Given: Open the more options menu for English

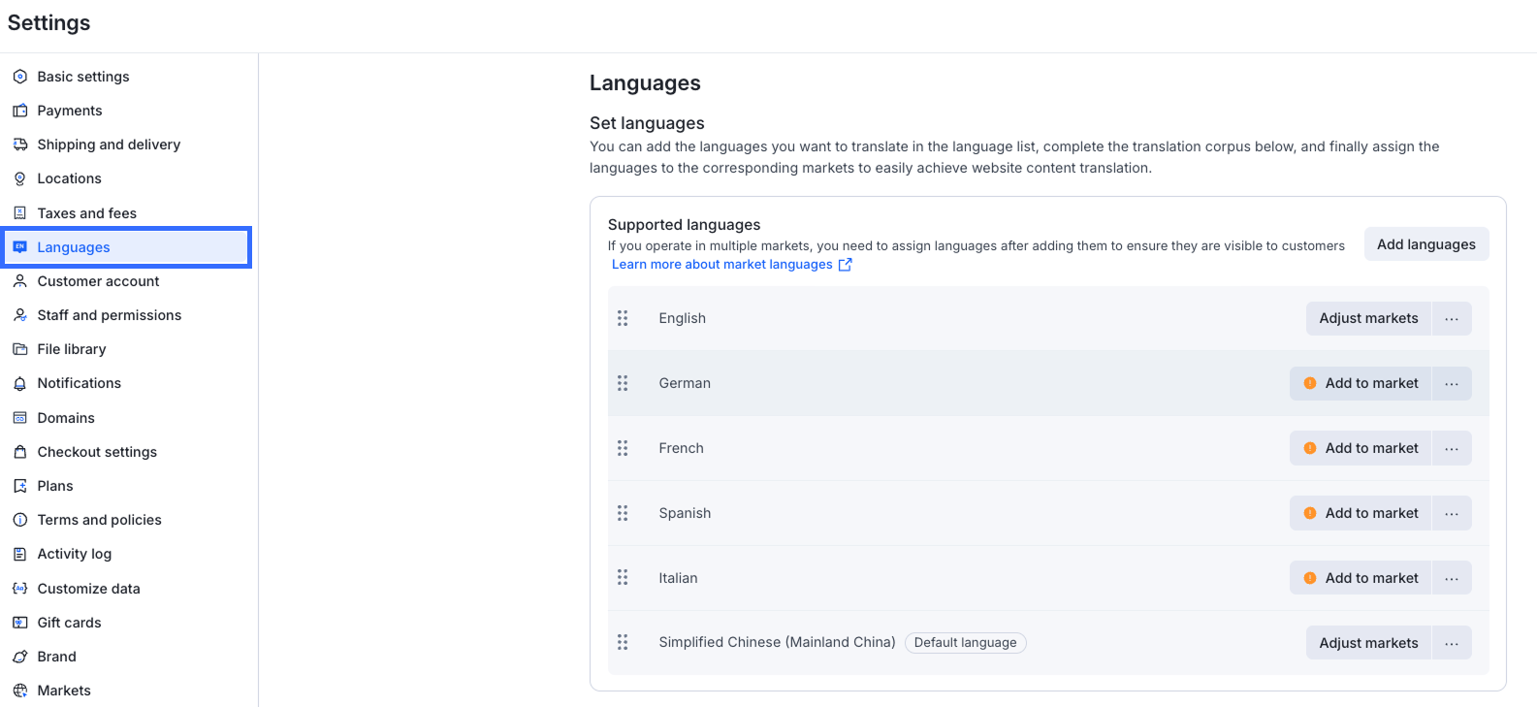Looking at the screenshot, I should [x=1451, y=318].
